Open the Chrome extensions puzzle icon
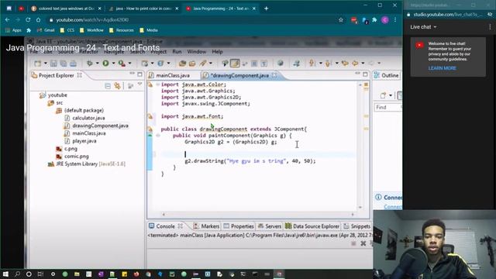The width and height of the screenshot is (496, 279). pyautogui.click(x=374, y=19)
